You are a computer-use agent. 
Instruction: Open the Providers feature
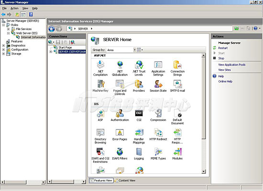tap(139, 86)
